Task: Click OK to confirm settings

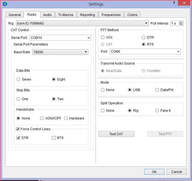Action: tap(154, 172)
